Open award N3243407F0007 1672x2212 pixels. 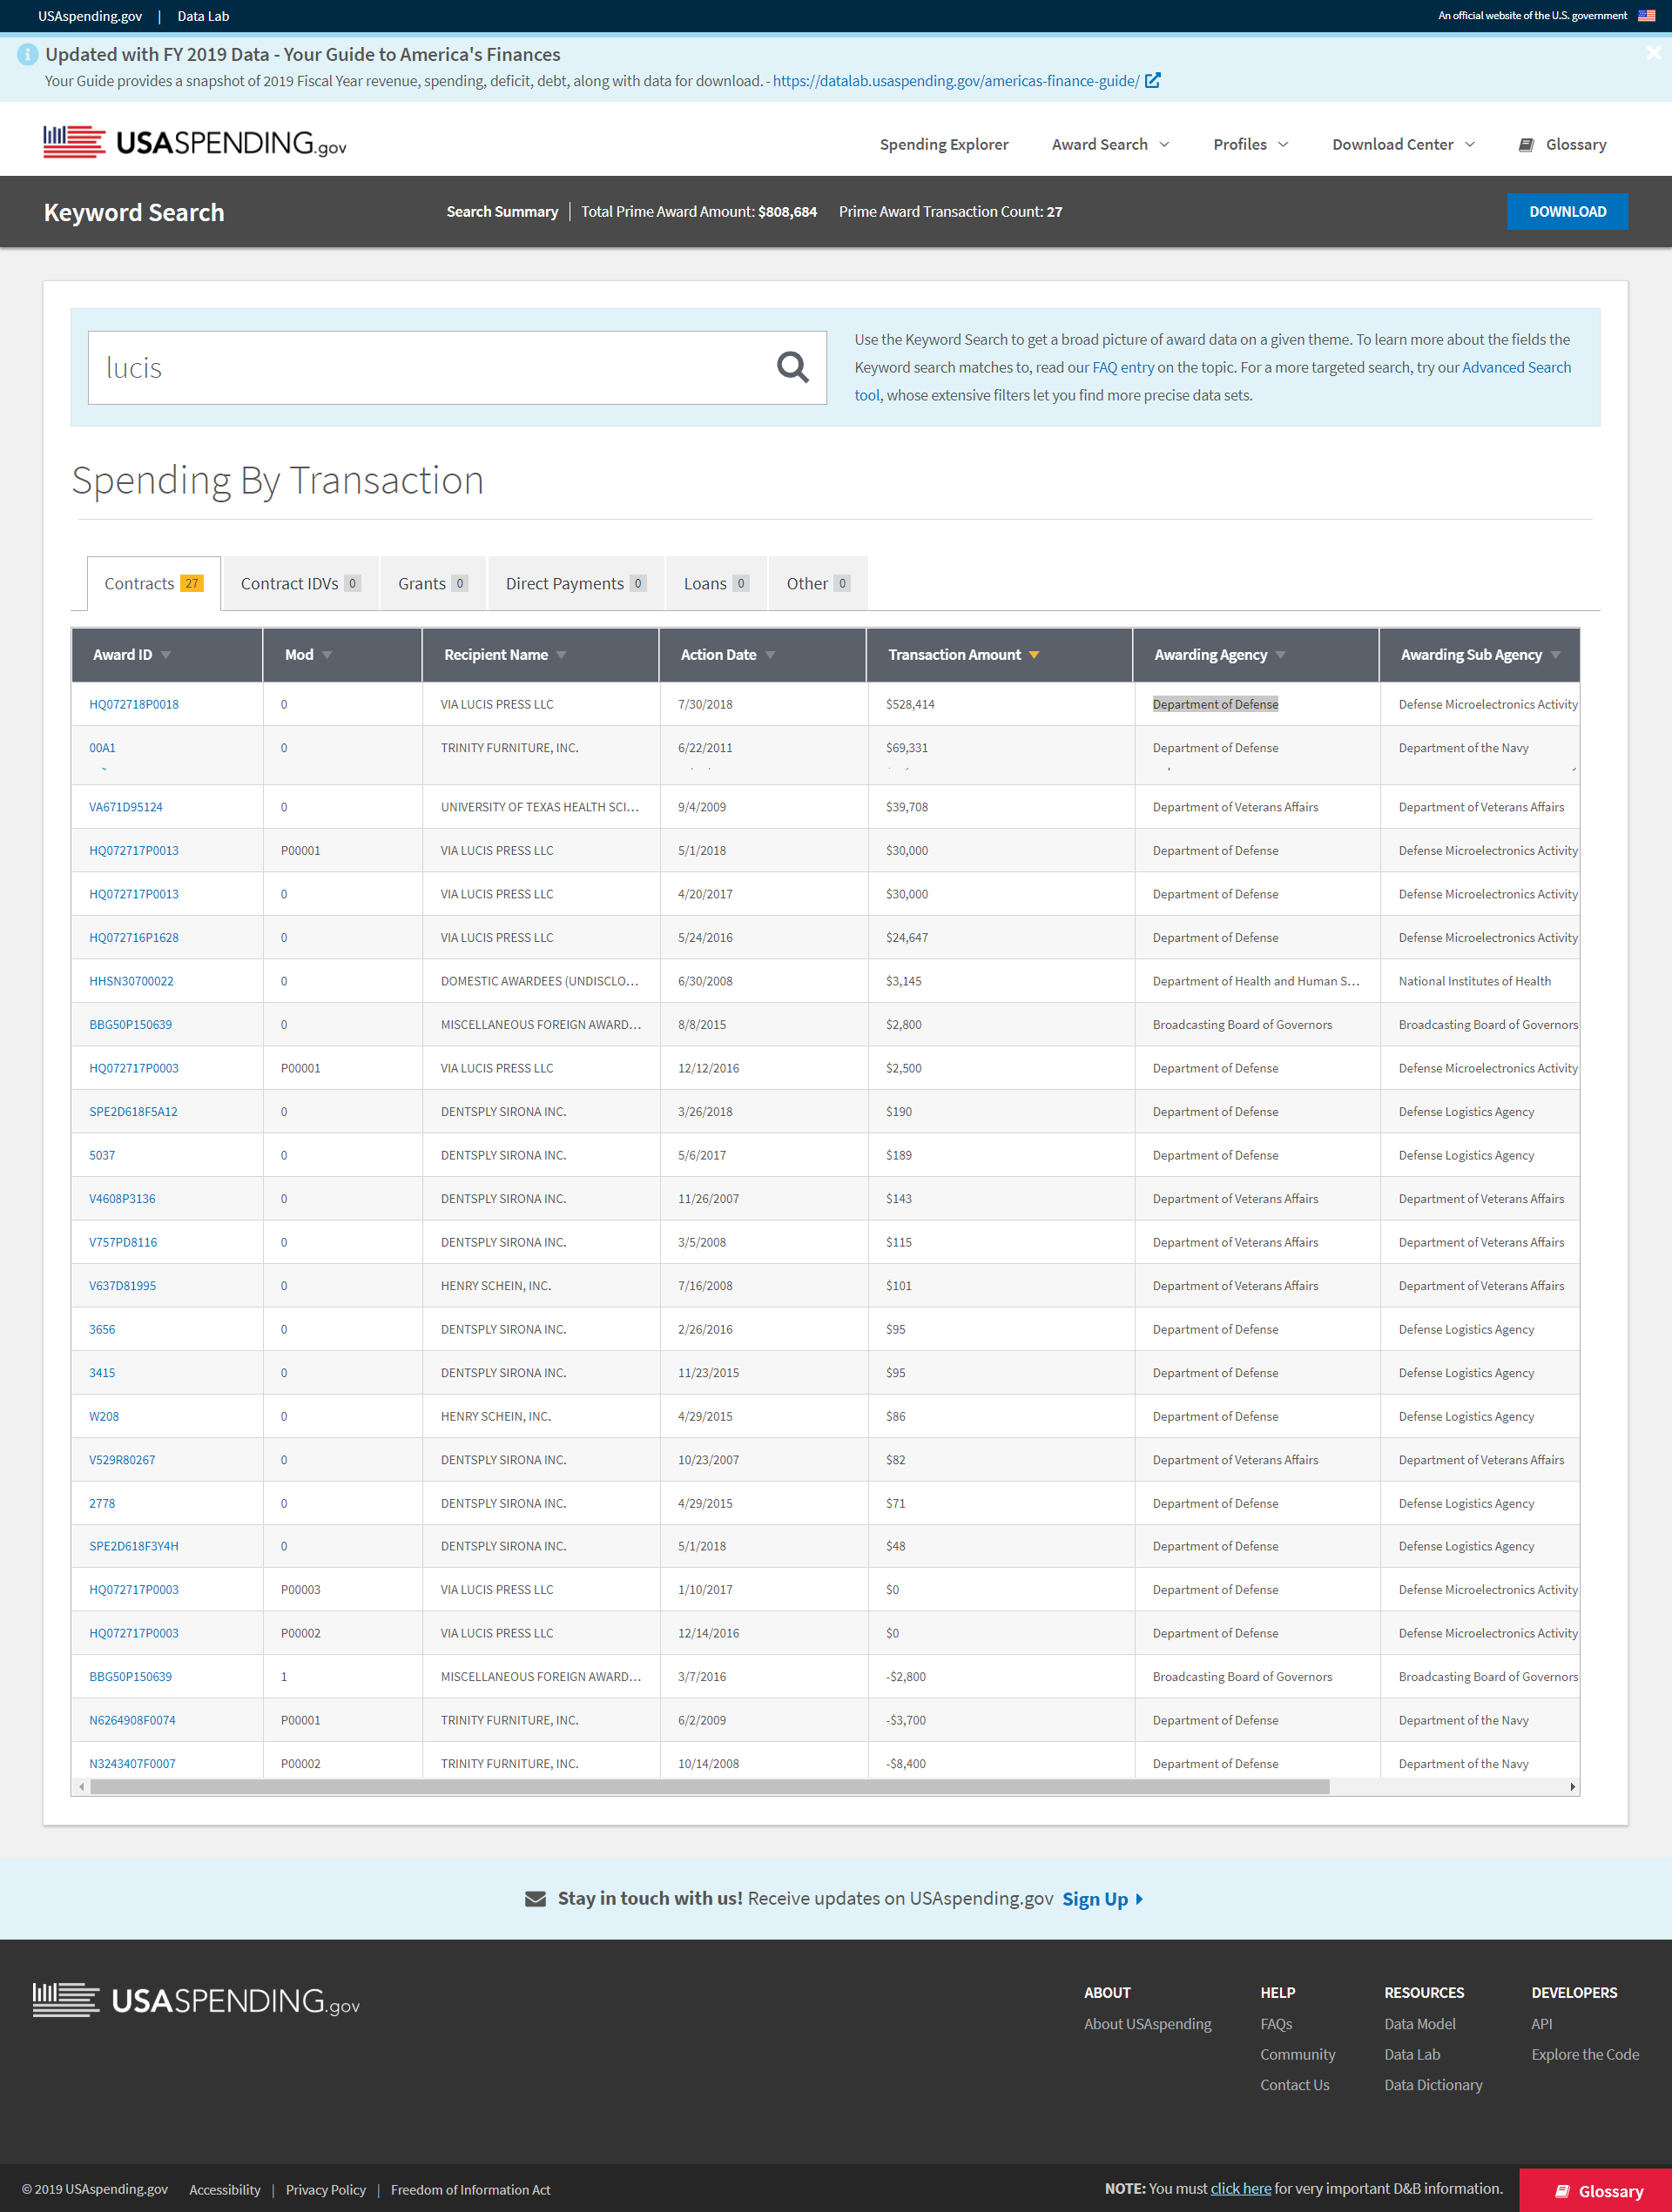tap(132, 1763)
